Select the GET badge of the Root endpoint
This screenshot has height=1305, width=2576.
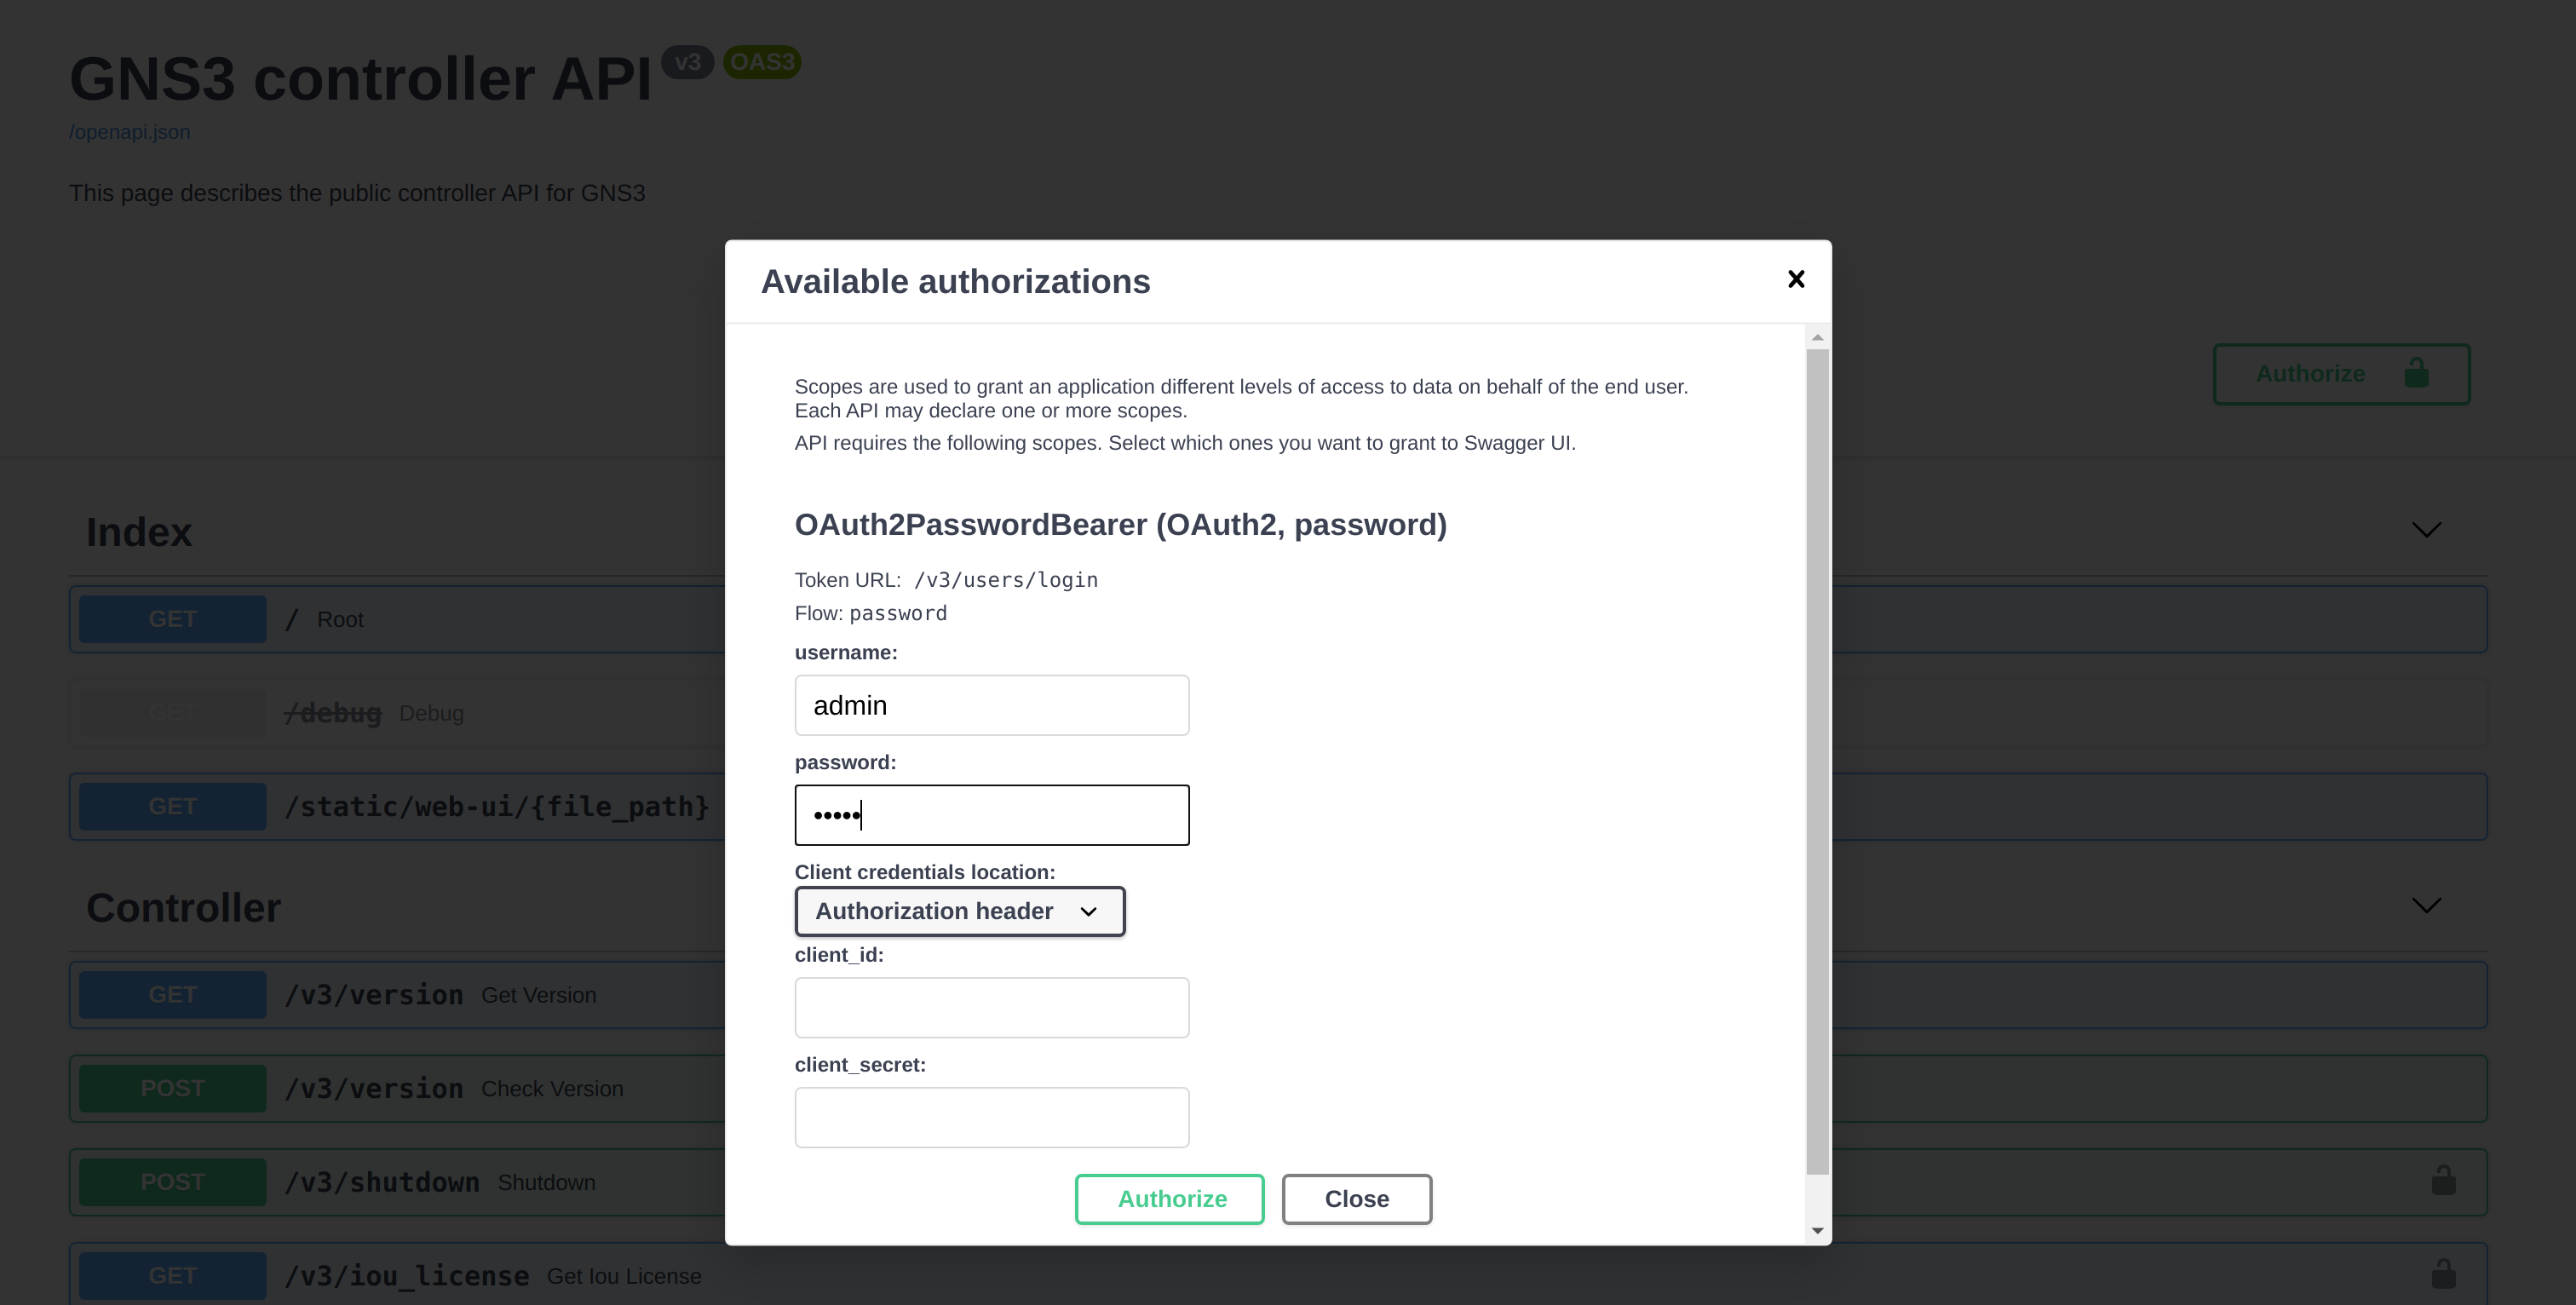pyautogui.click(x=171, y=618)
